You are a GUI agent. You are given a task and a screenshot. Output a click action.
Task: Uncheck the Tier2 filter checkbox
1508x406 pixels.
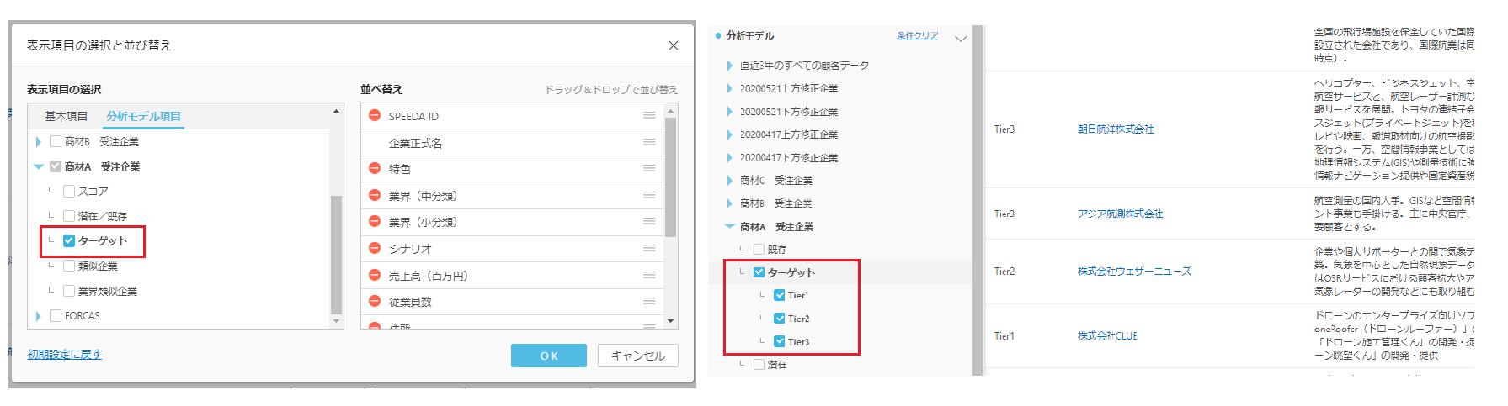click(x=780, y=319)
